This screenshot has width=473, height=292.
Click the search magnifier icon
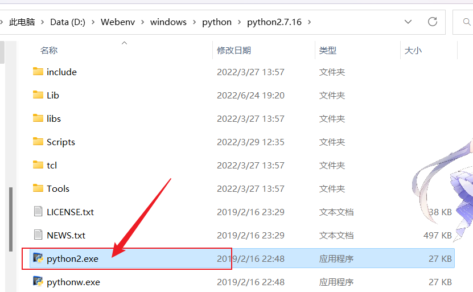coord(467,22)
